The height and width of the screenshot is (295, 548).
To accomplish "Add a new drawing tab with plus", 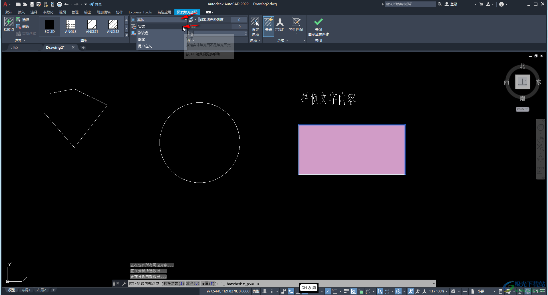I will click(83, 48).
